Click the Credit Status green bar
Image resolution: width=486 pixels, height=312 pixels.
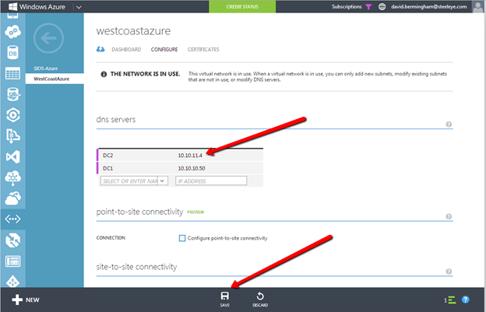tap(242, 6)
